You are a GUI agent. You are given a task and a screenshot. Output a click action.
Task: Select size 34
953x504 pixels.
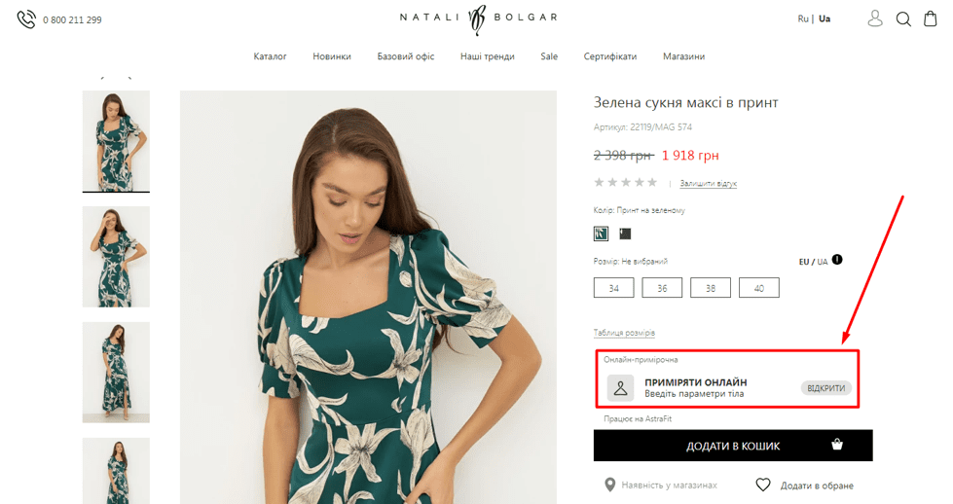point(614,288)
